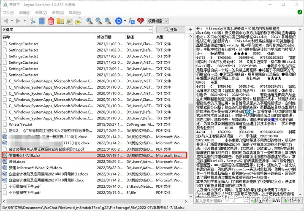Click the status bar file path text
The image size is (304, 211).
[93, 208]
